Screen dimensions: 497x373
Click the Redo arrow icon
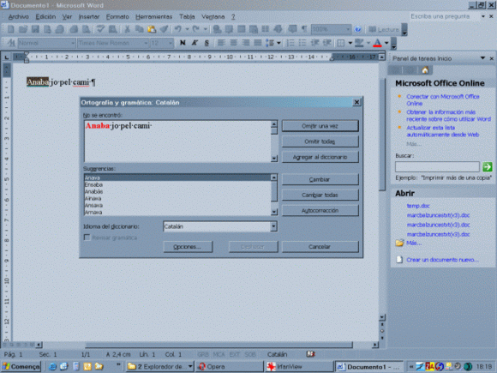click(196, 29)
